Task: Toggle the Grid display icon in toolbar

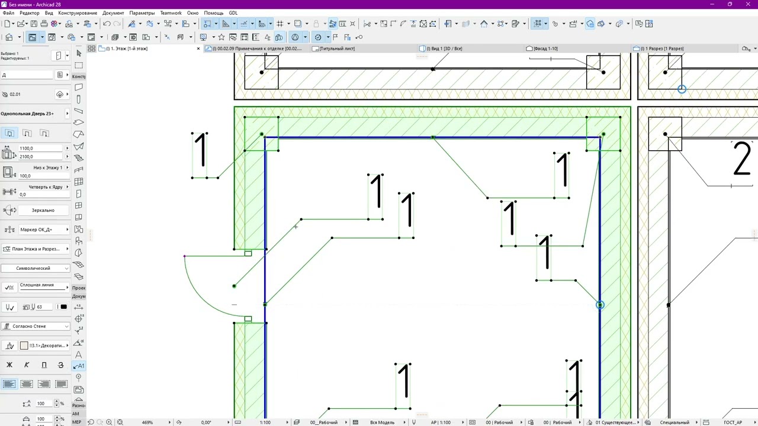Action: coord(280,24)
